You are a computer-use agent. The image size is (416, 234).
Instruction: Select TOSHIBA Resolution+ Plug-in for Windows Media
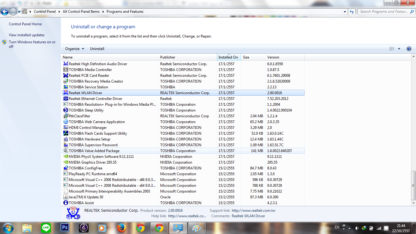coord(183,105)
